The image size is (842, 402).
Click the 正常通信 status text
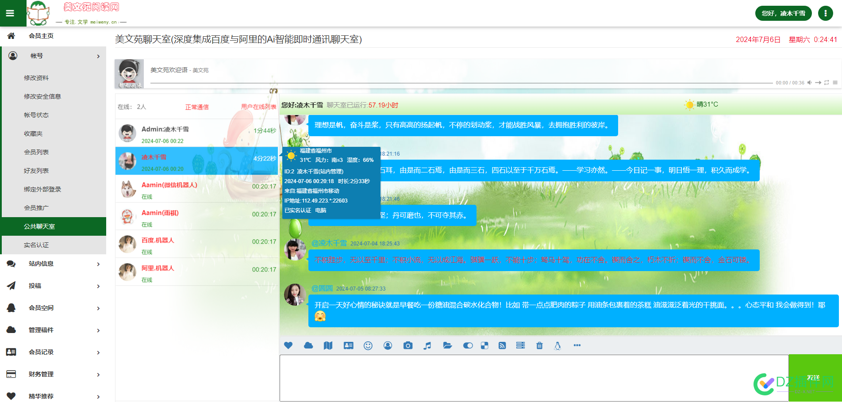point(197,107)
